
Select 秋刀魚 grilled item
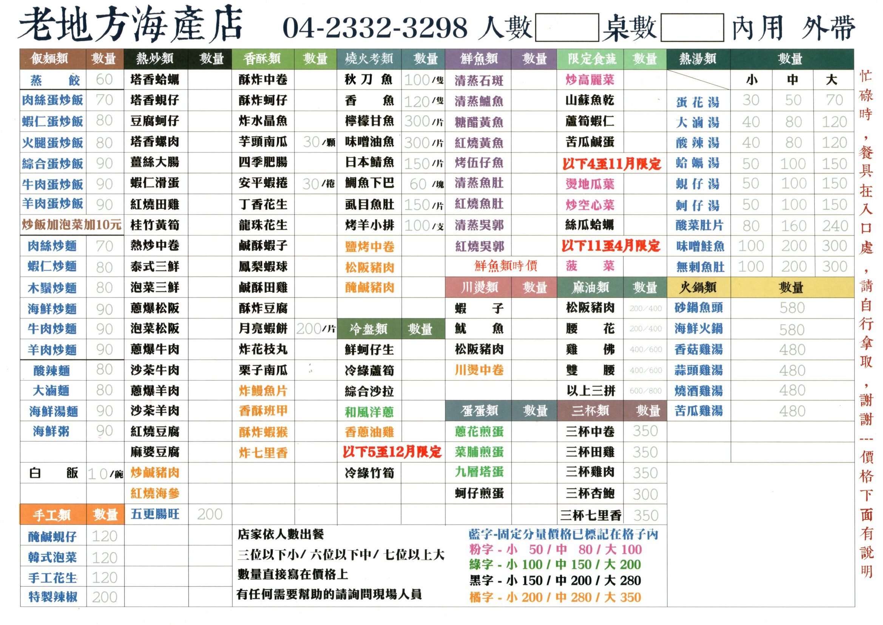click(369, 80)
